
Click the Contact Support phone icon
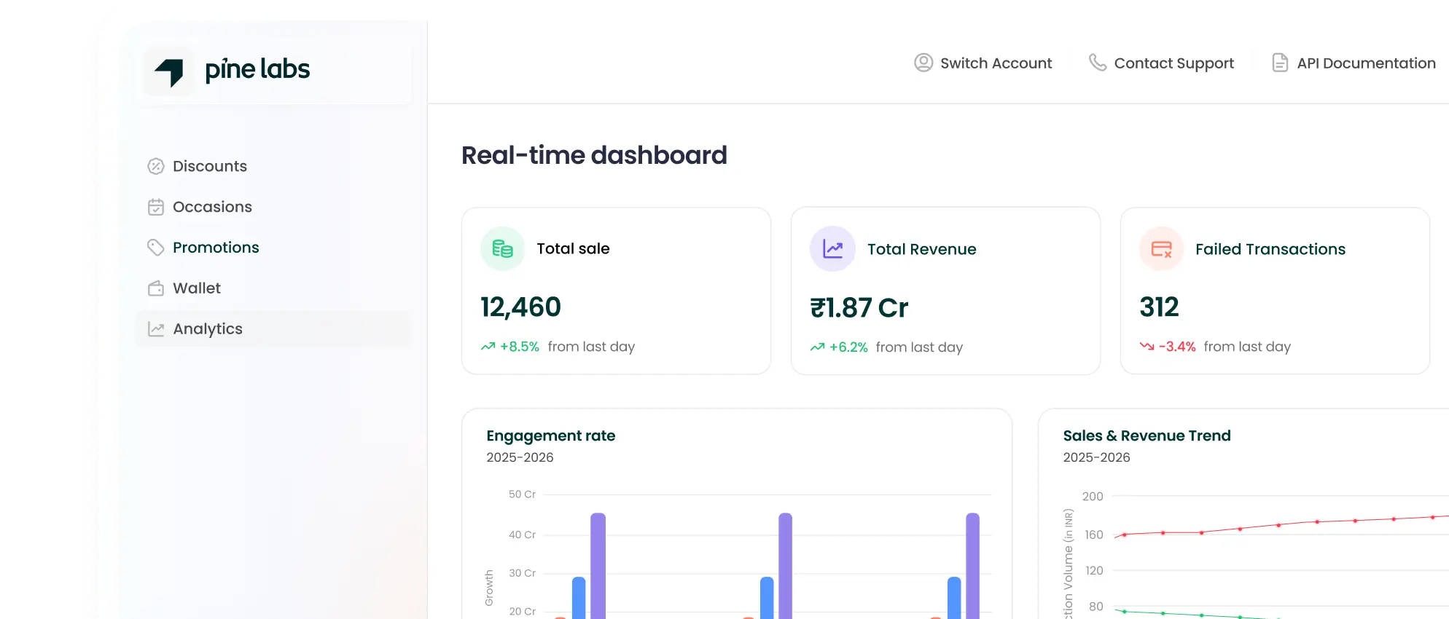coord(1098,63)
